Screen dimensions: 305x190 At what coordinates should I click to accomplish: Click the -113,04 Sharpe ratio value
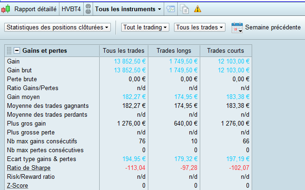[135, 168]
